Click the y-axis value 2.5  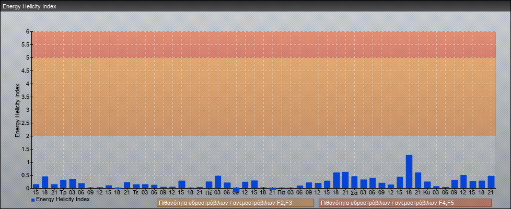(26, 123)
